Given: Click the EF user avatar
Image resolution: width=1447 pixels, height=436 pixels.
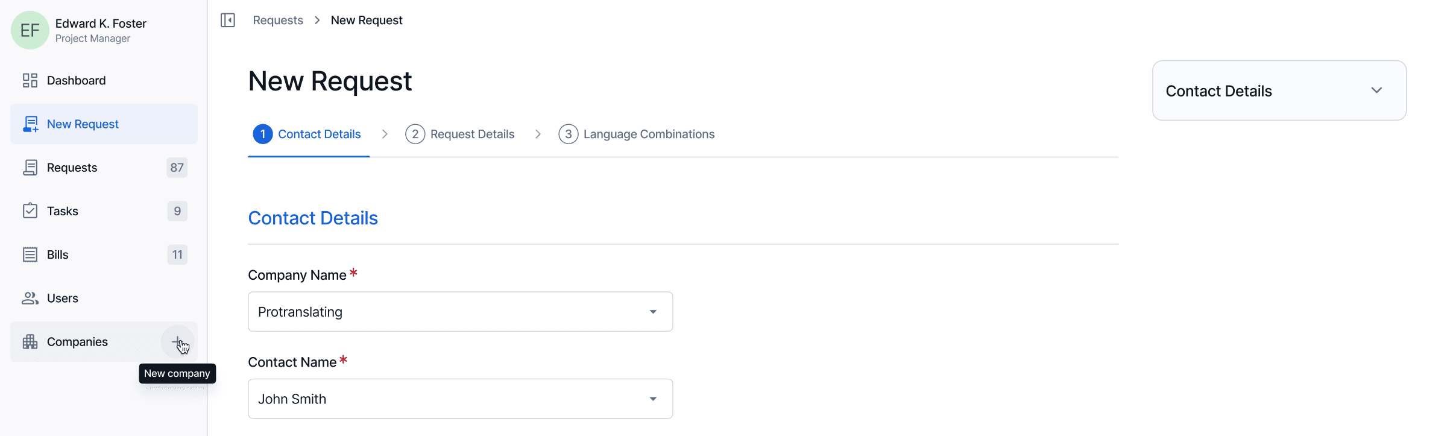Looking at the screenshot, I should click(30, 30).
